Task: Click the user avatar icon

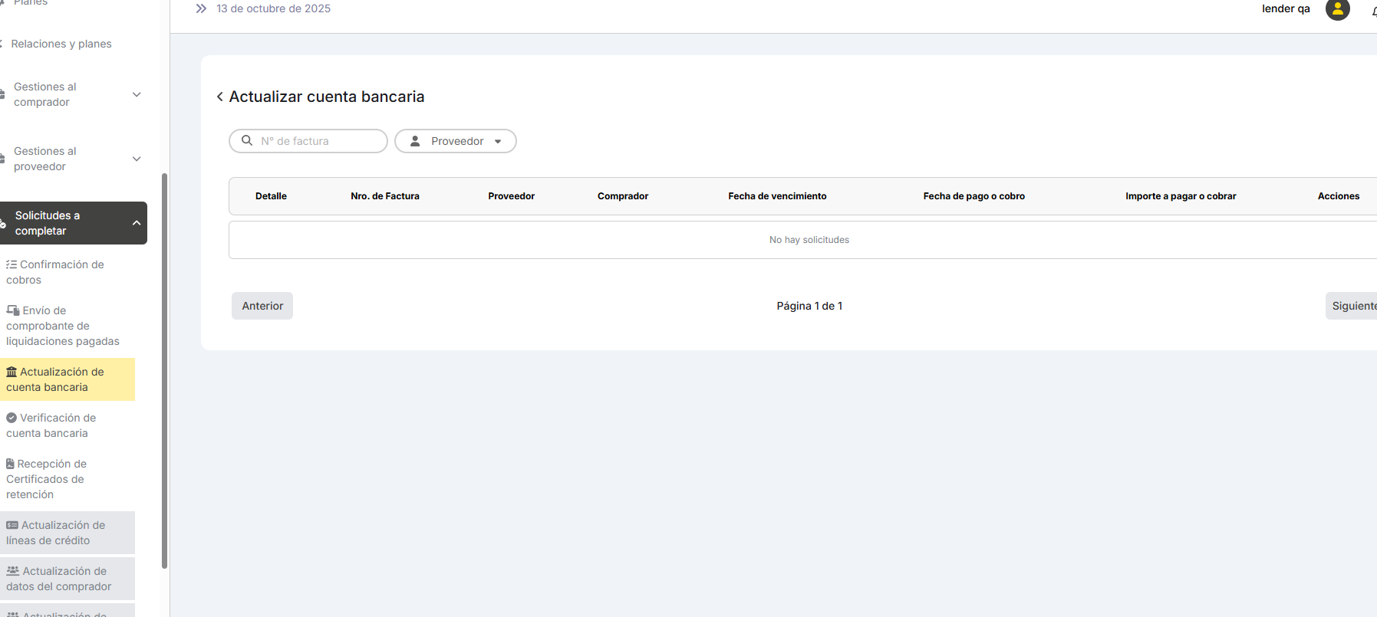Action: pos(1337,9)
